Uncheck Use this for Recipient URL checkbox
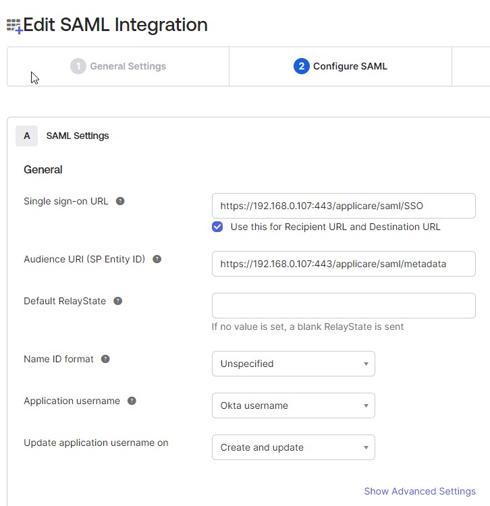Viewport: 490px width, 506px height. point(217,227)
